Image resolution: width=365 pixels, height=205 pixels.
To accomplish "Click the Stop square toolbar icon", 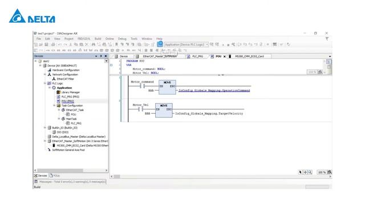I will click(228, 44).
